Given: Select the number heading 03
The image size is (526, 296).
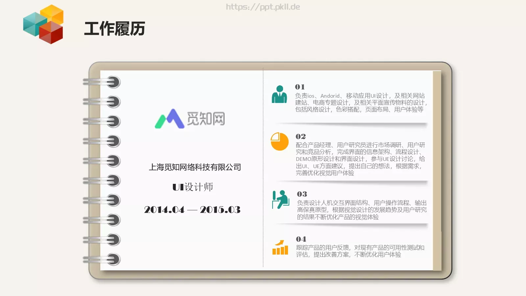Looking at the screenshot, I should (302, 194).
